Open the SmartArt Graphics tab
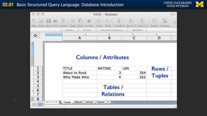This screenshot has width=207, height=116. click(112, 30)
